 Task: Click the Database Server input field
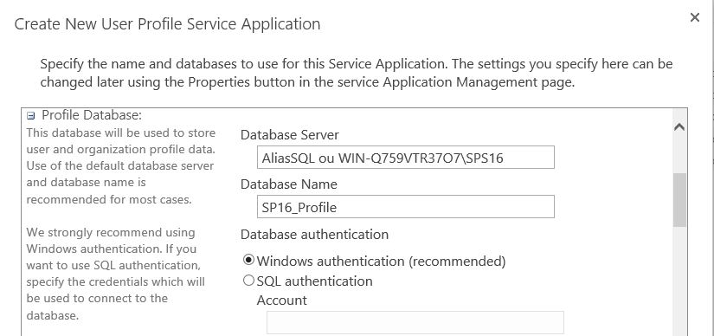(405, 158)
